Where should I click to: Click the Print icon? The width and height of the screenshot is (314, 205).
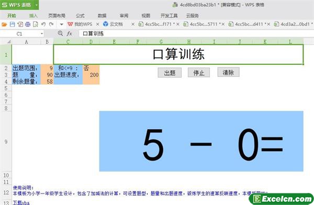[28, 25]
